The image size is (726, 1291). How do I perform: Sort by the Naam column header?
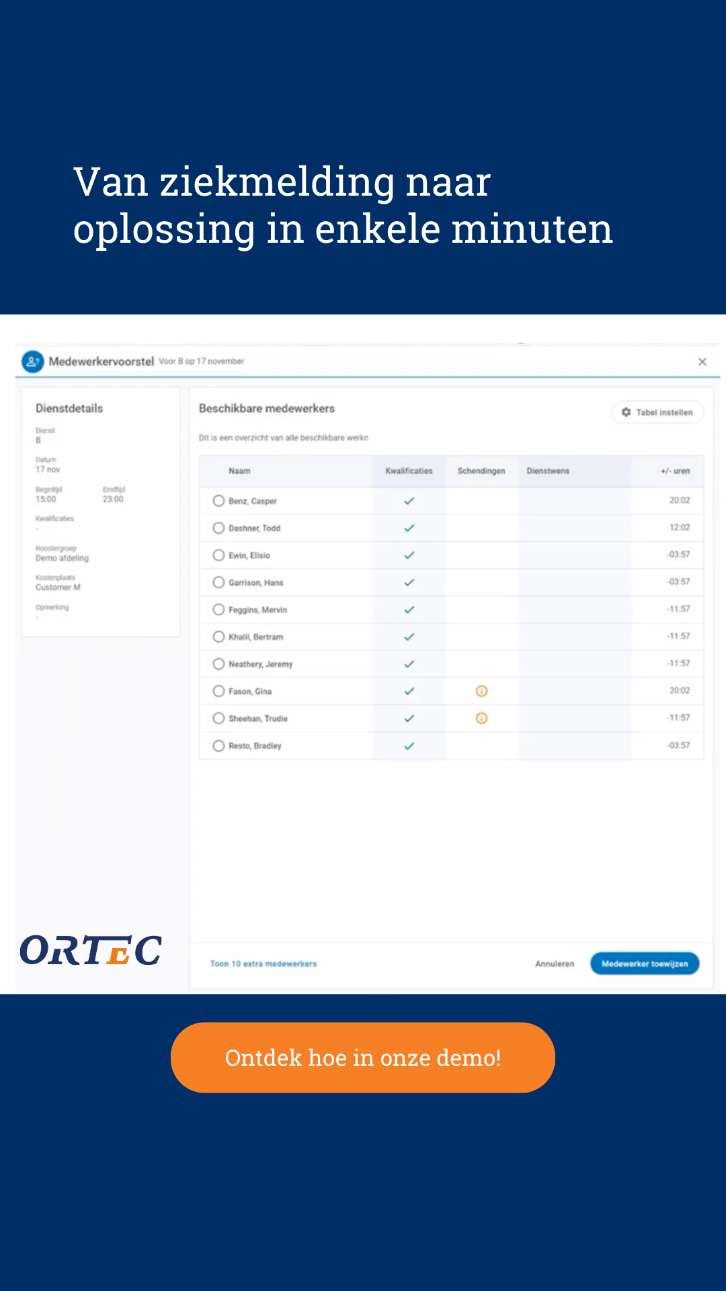239,471
